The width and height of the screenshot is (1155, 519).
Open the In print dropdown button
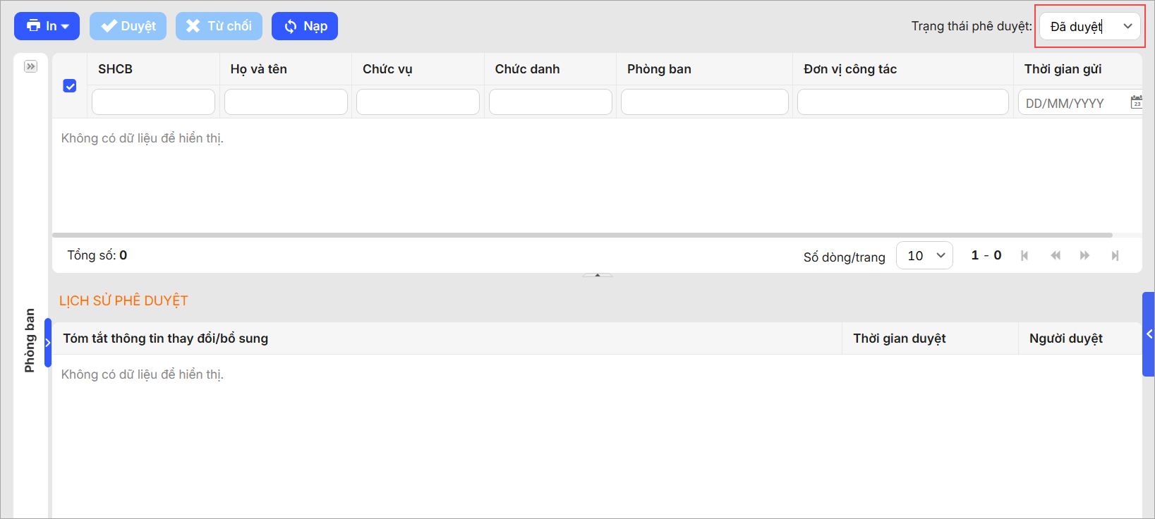(47, 26)
